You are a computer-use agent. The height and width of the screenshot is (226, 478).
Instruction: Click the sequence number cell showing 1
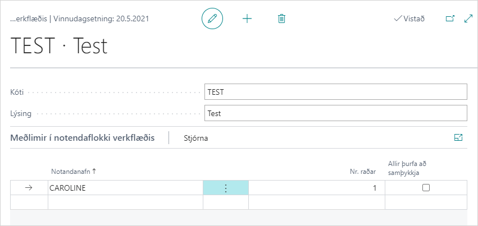(x=316, y=188)
